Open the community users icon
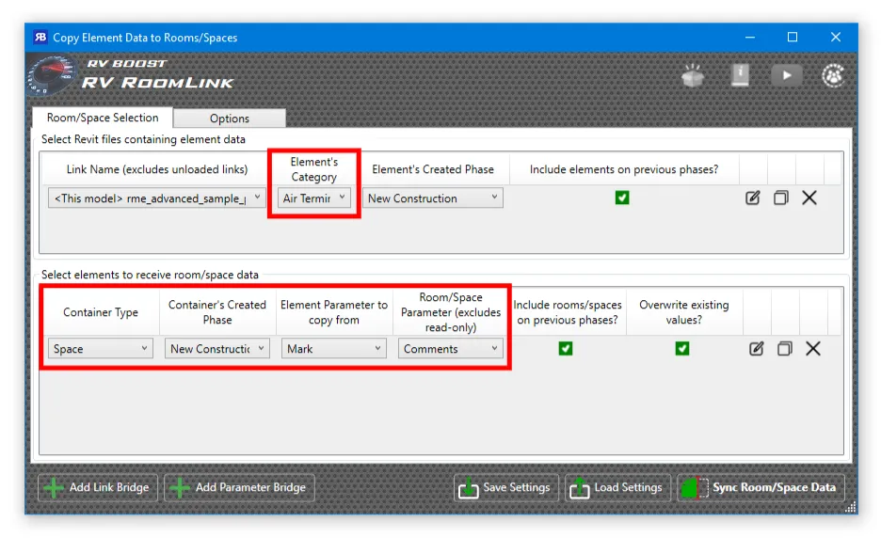Viewport: 881px width, 538px height. pyautogui.click(x=833, y=75)
